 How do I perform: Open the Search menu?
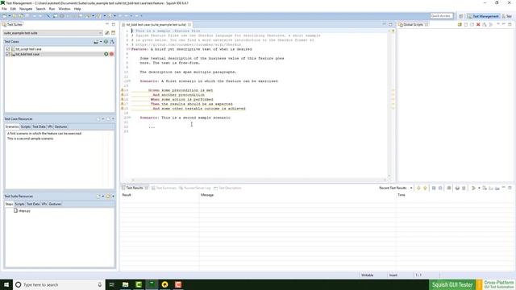pyautogui.click(x=40, y=9)
